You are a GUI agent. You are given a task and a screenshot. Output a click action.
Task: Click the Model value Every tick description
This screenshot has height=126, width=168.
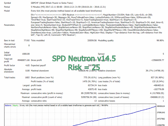(66, 11)
